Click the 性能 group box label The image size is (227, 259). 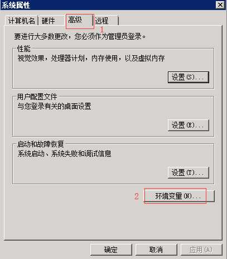click(x=23, y=49)
